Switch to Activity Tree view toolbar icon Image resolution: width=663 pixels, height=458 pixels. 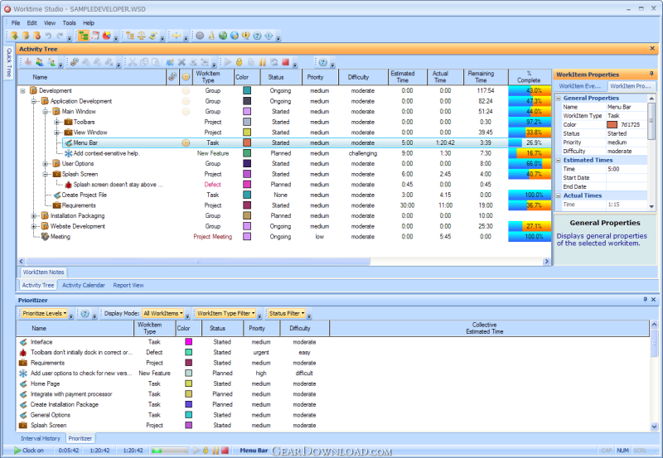pyautogui.click(x=84, y=36)
